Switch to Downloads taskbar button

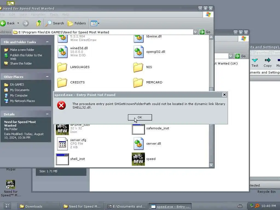(38, 206)
